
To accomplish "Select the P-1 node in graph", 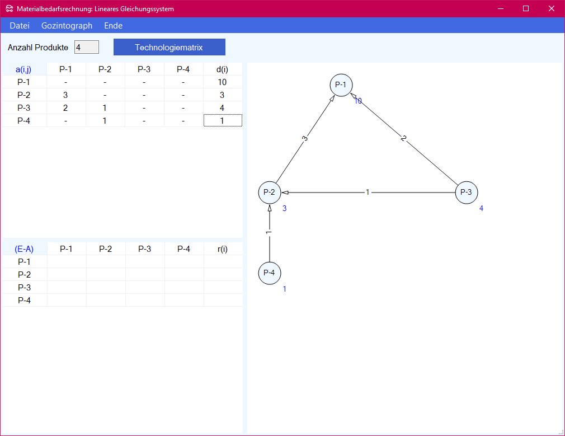I will coord(341,85).
